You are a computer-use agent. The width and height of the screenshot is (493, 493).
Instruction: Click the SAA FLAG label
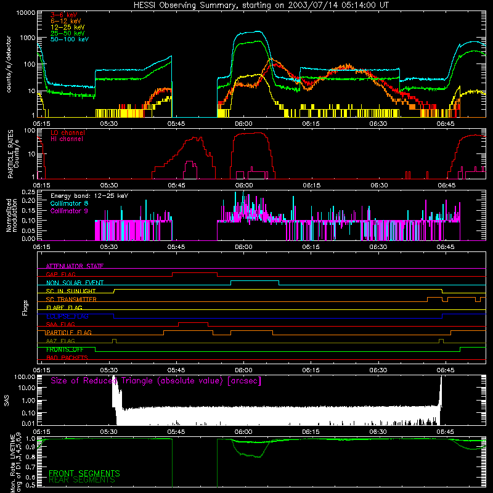tap(60, 324)
